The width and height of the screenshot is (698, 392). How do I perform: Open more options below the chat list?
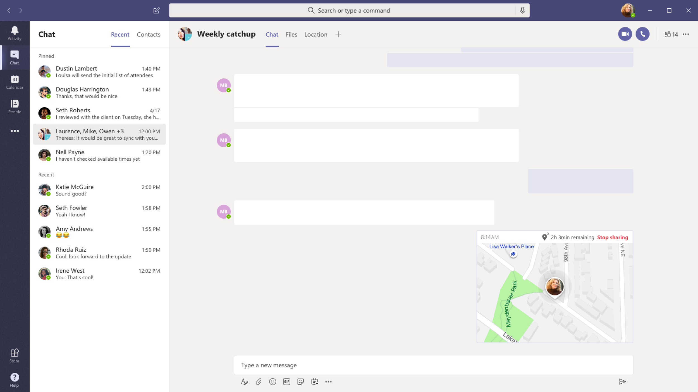[15, 131]
